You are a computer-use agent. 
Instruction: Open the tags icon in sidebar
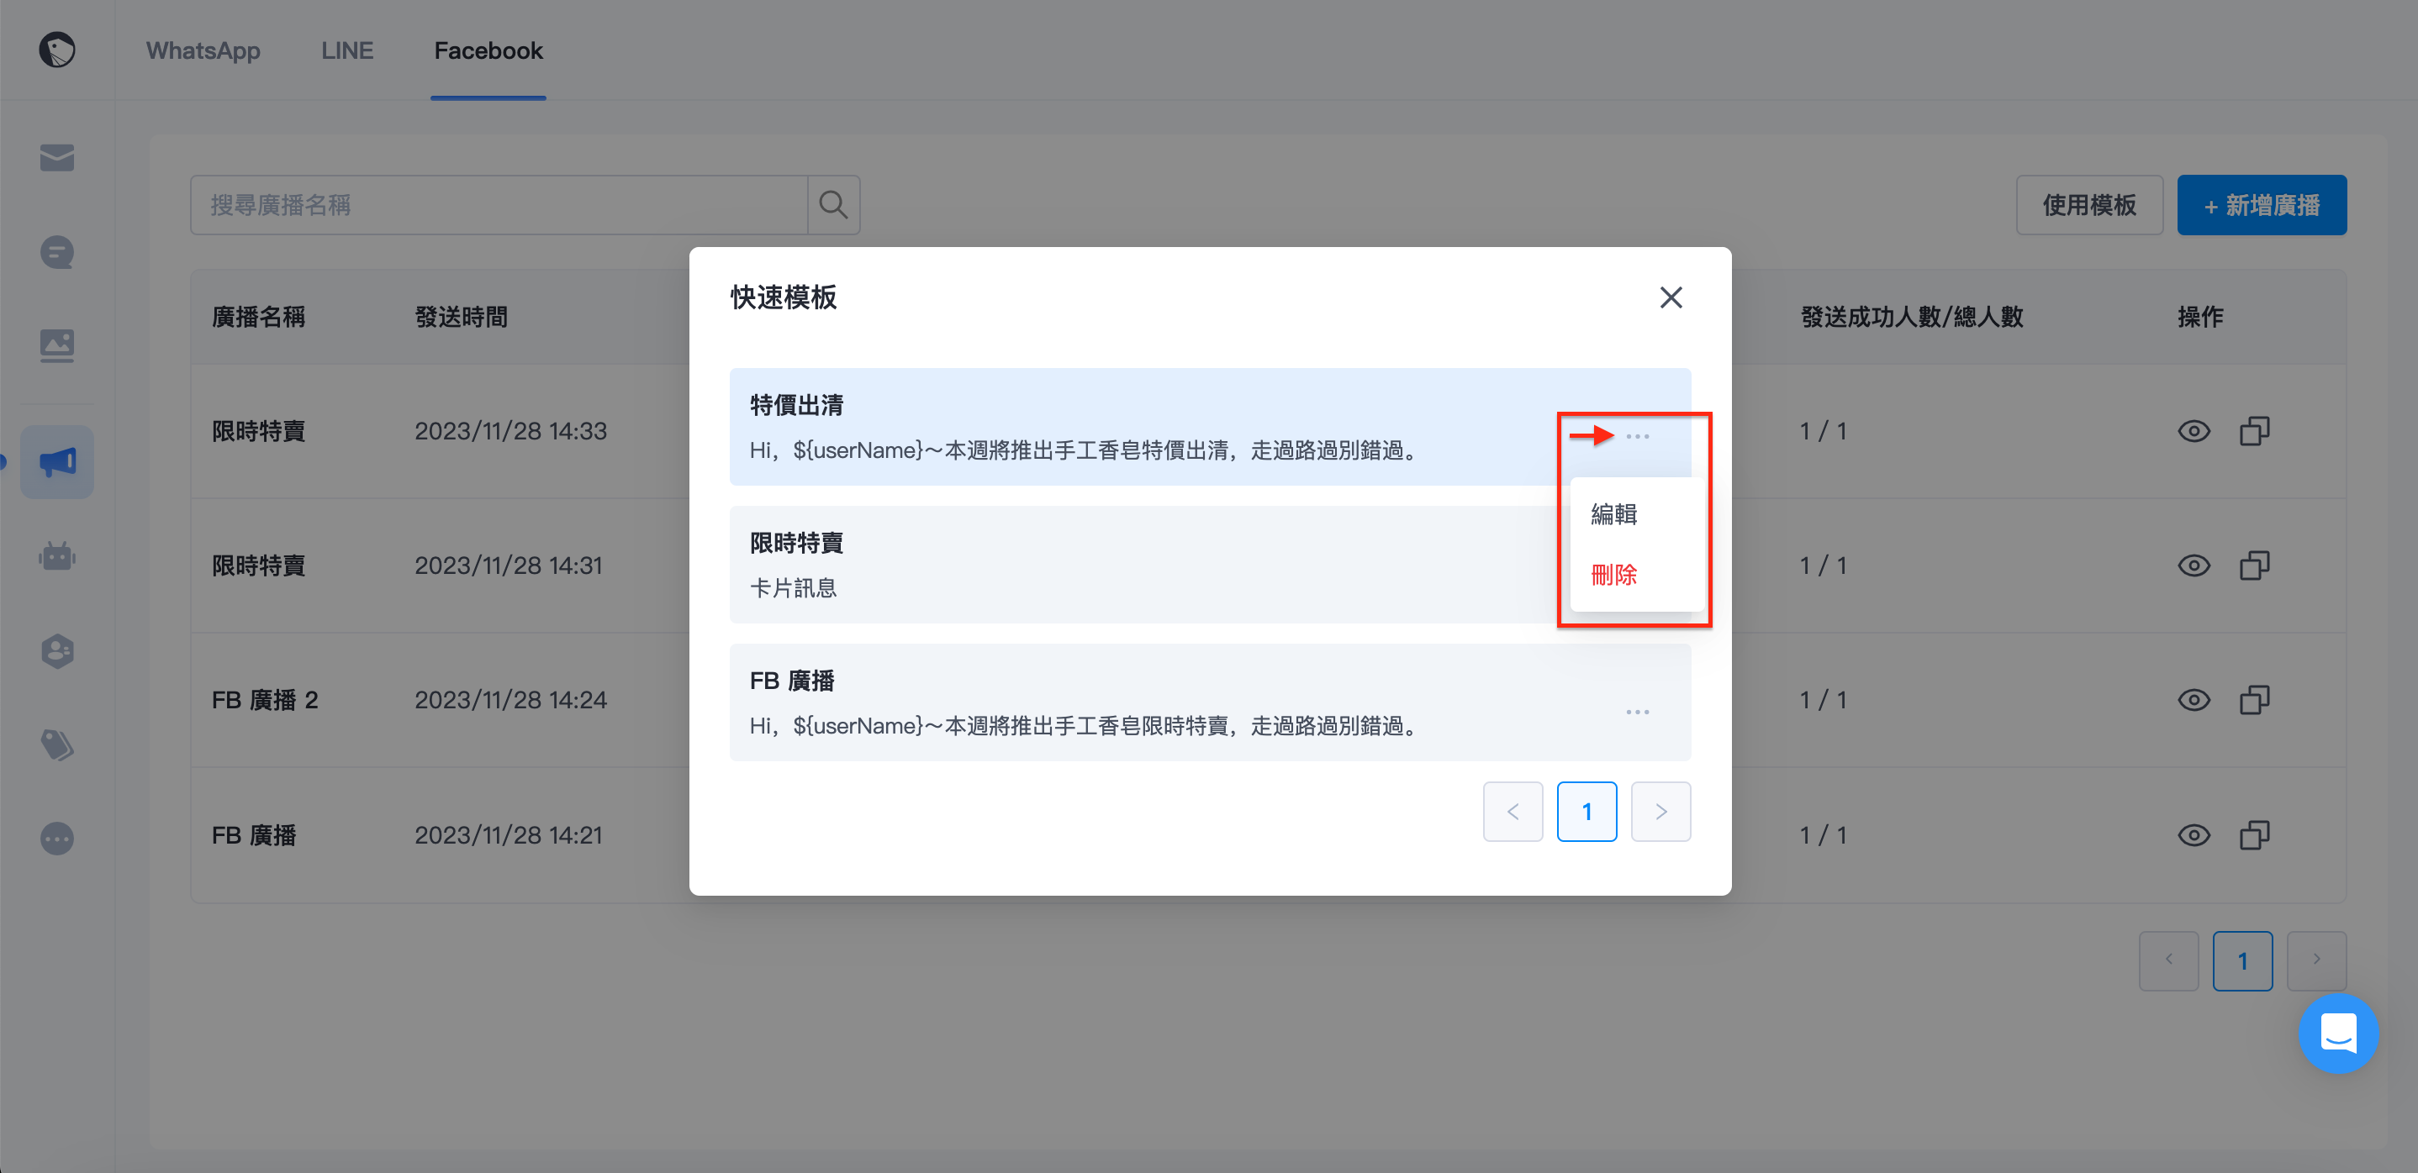pos(56,745)
